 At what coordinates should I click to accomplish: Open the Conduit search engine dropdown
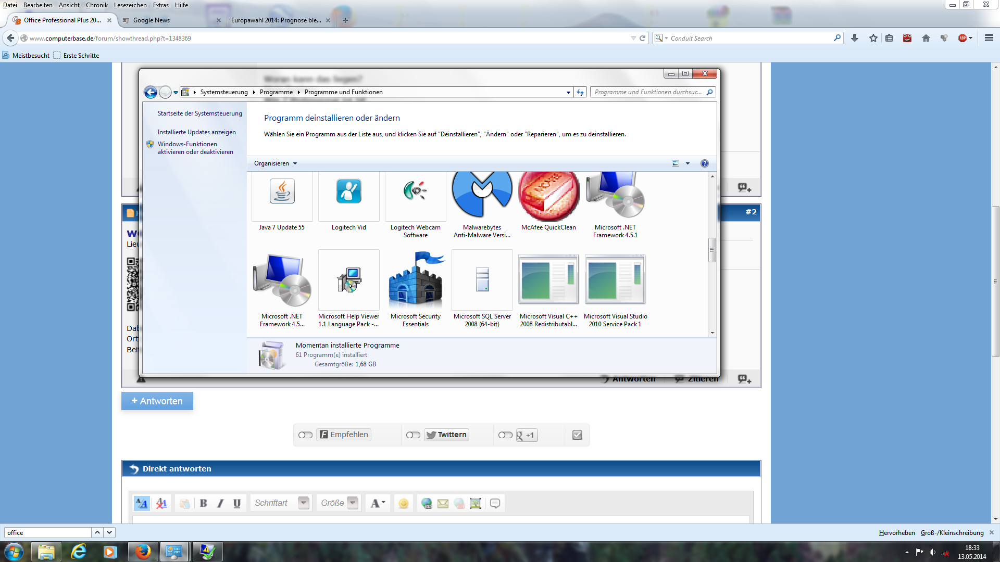pyautogui.click(x=661, y=38)
